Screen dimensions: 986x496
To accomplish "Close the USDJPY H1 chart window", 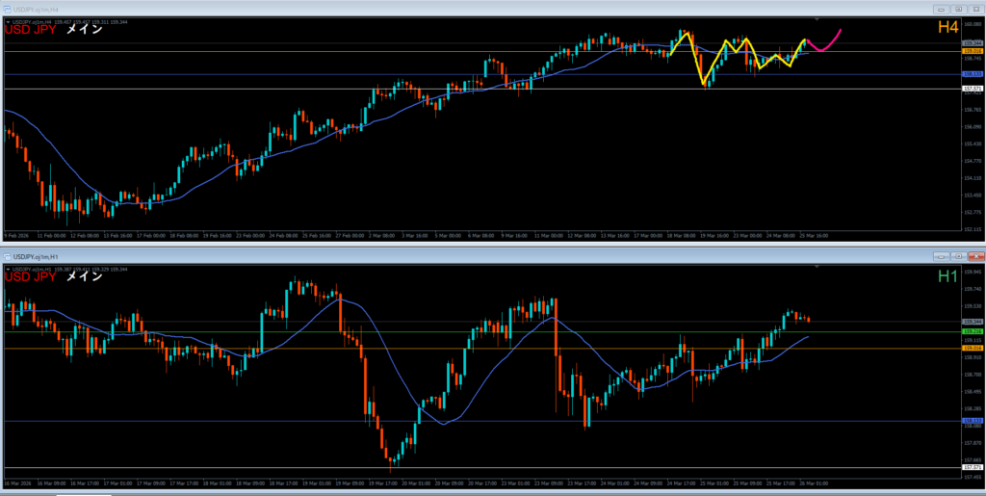I will [x=975, y=257].
